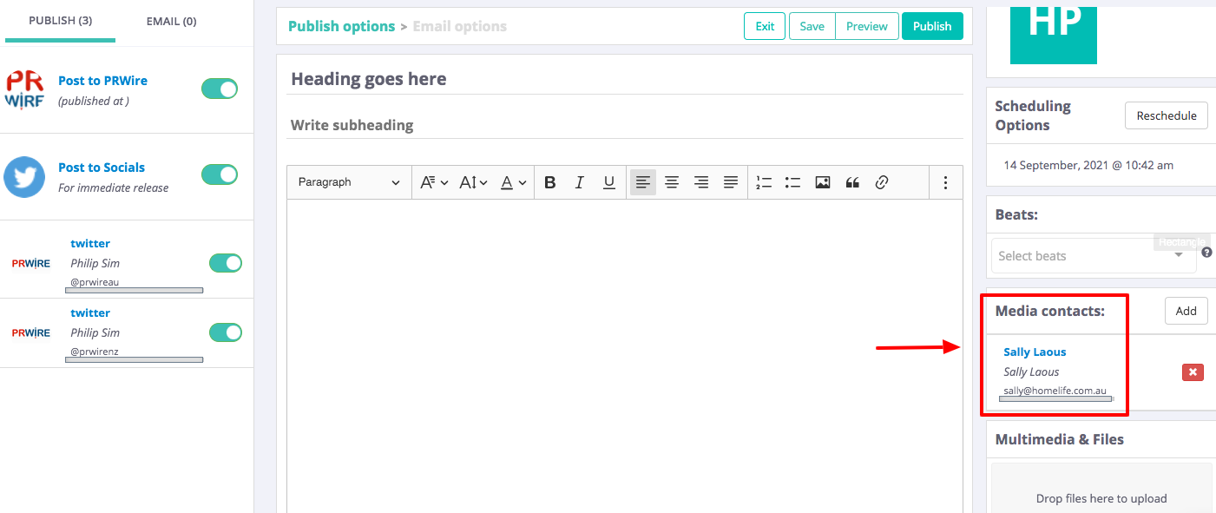Viewport: 1216px width, 513px height.
Task: Open the font color dropdown
Action: pos(514,182)
